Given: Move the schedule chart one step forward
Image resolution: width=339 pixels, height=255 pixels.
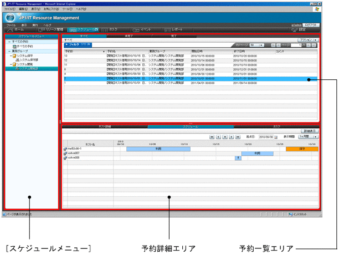Looking at the screenshot, I should click(232, 137).
